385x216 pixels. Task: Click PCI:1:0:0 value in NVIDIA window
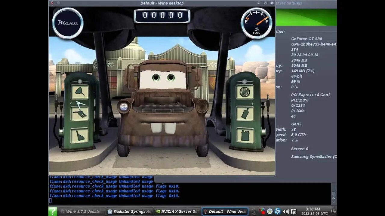click(x=300, y=100)
